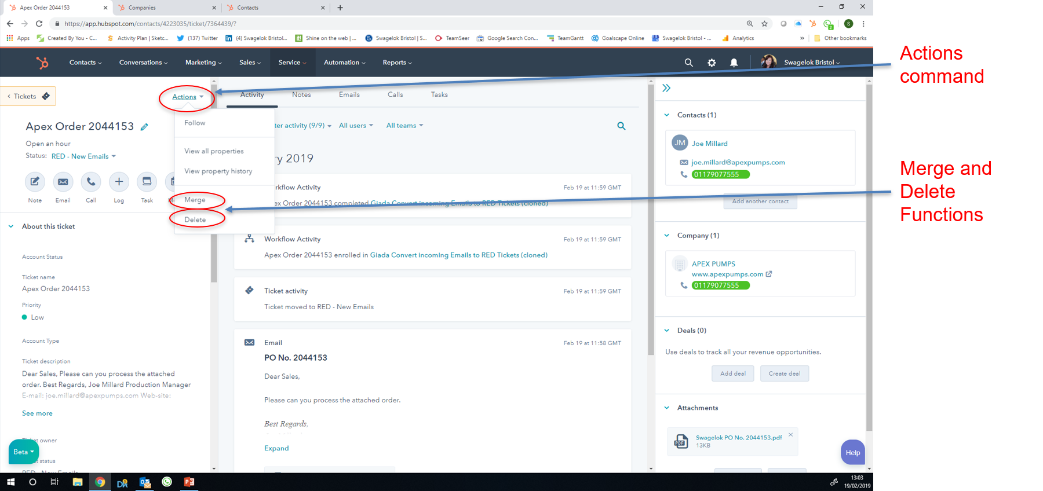Collapse the Attachments section
This screenshot has height=491, width=1043.
pyautogui.click(x=666, y=408)
